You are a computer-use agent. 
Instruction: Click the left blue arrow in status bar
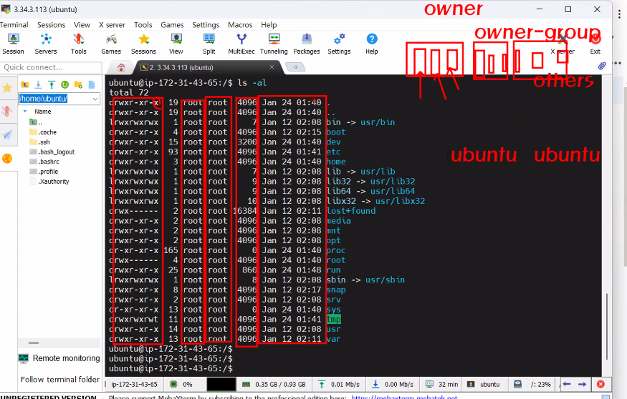(x=567, y=384)
